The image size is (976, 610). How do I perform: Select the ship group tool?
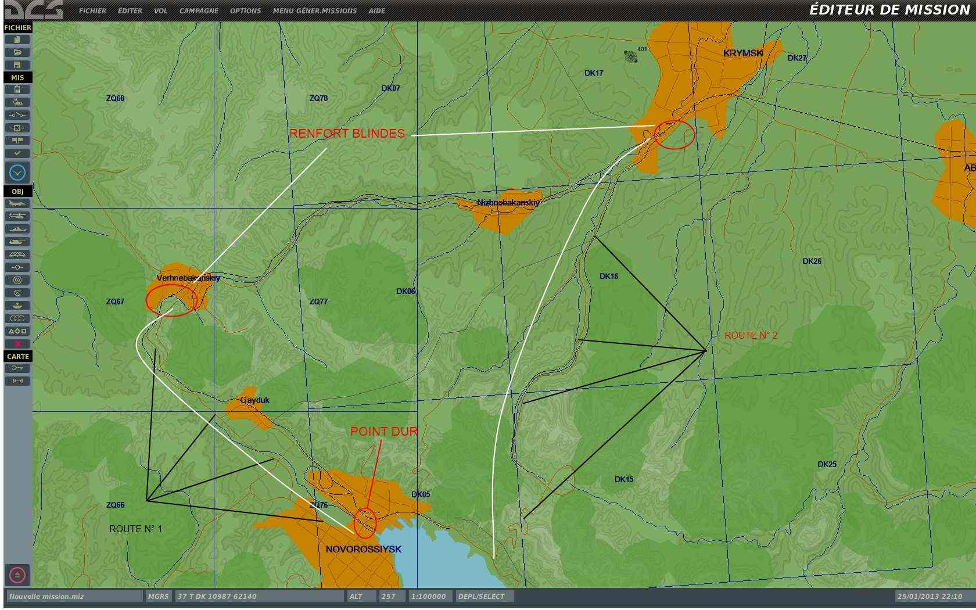pos(17,229)
